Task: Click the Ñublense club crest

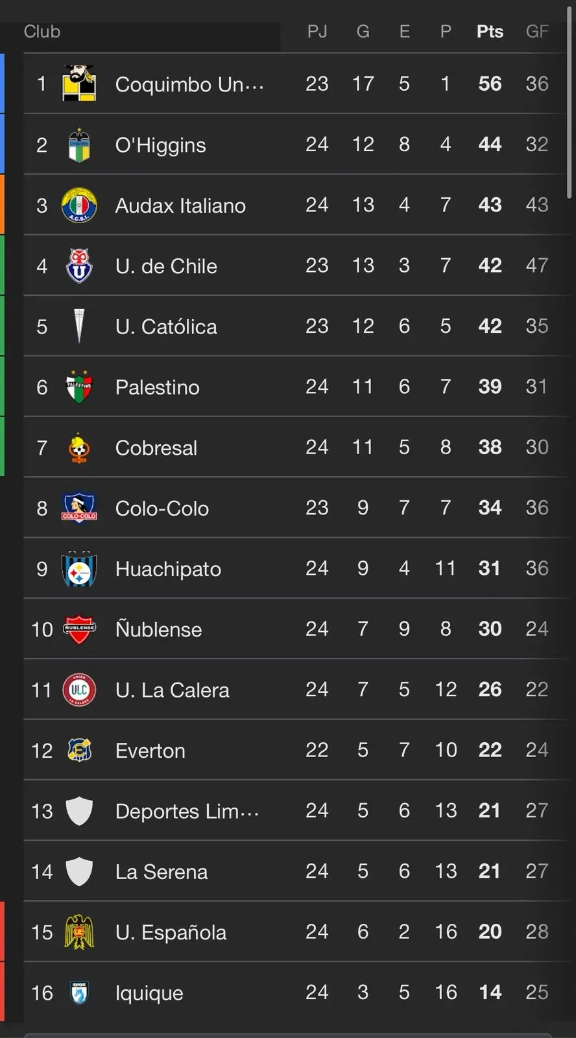Action: pos(79,629)
